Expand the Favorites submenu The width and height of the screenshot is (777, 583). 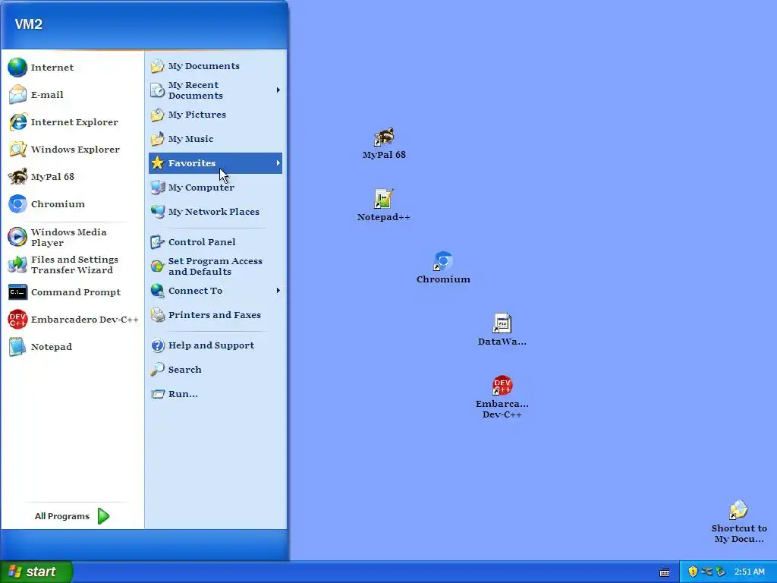(x=215, y=163)
